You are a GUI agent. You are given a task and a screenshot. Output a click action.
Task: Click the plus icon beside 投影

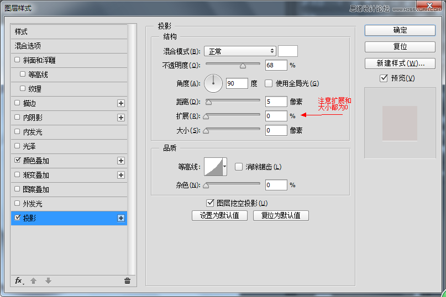click(x=121, y=218)
